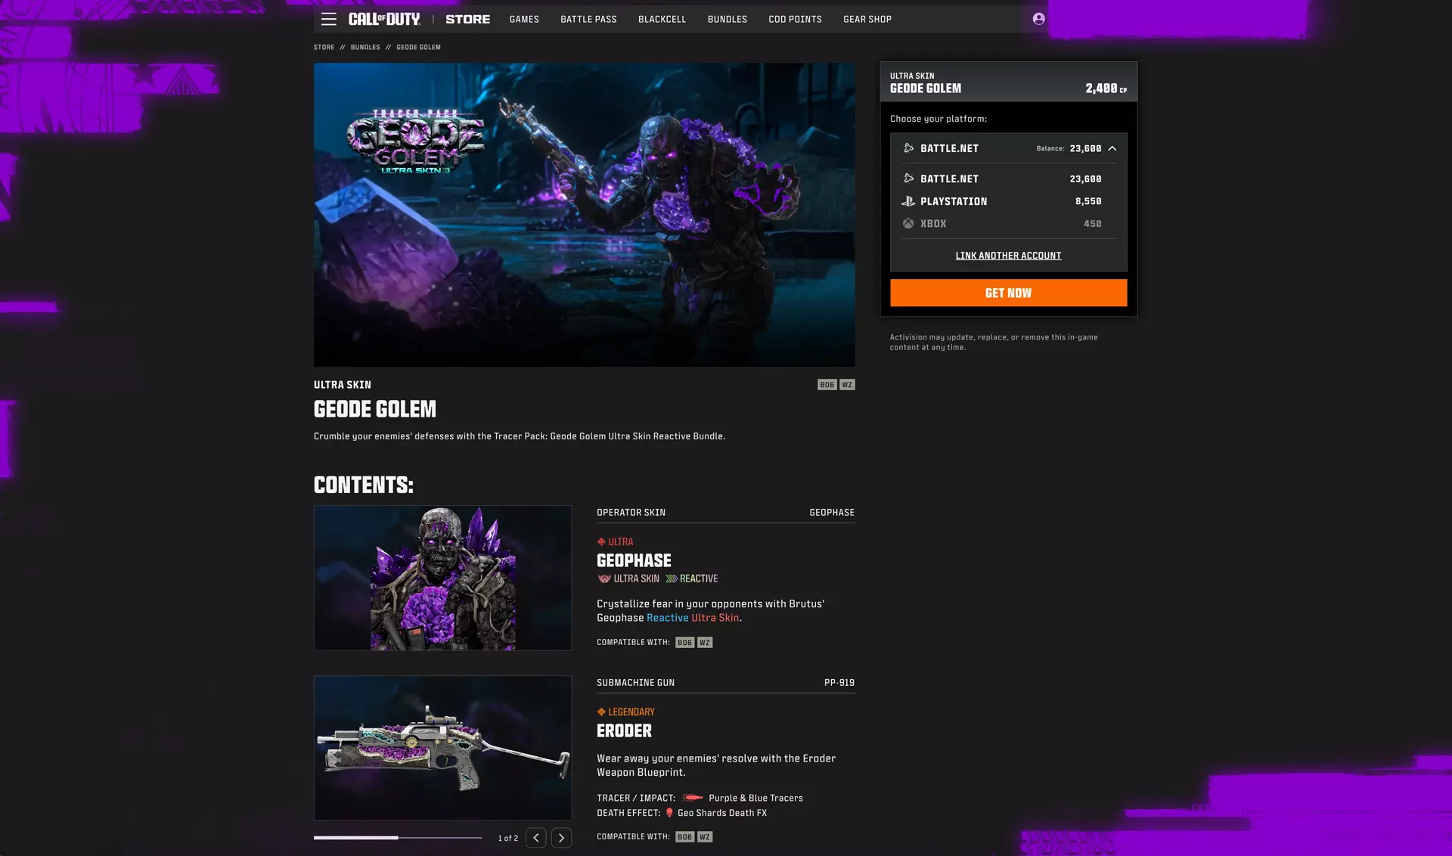Open the Bundles menu item
The image size is (1452, 856).
pyautogui.click(x=728, y=19)
